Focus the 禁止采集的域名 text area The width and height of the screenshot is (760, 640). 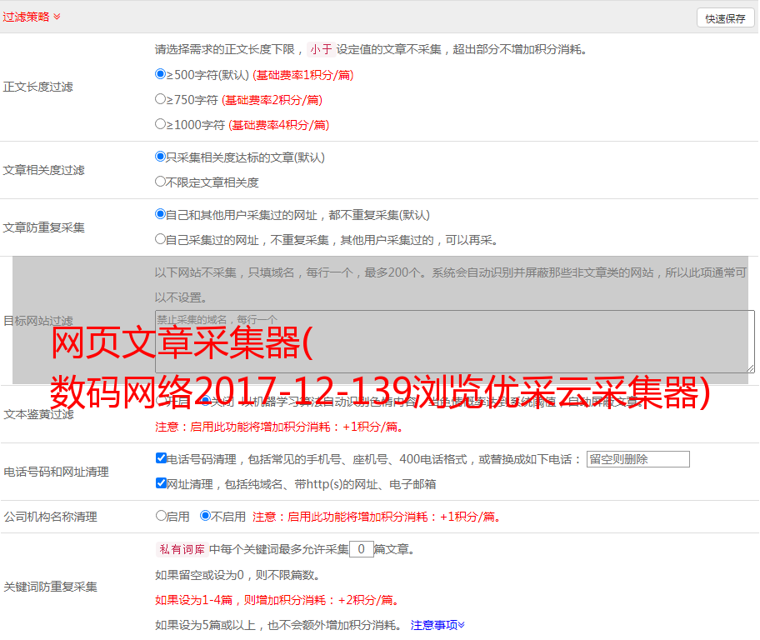(455, 342)
